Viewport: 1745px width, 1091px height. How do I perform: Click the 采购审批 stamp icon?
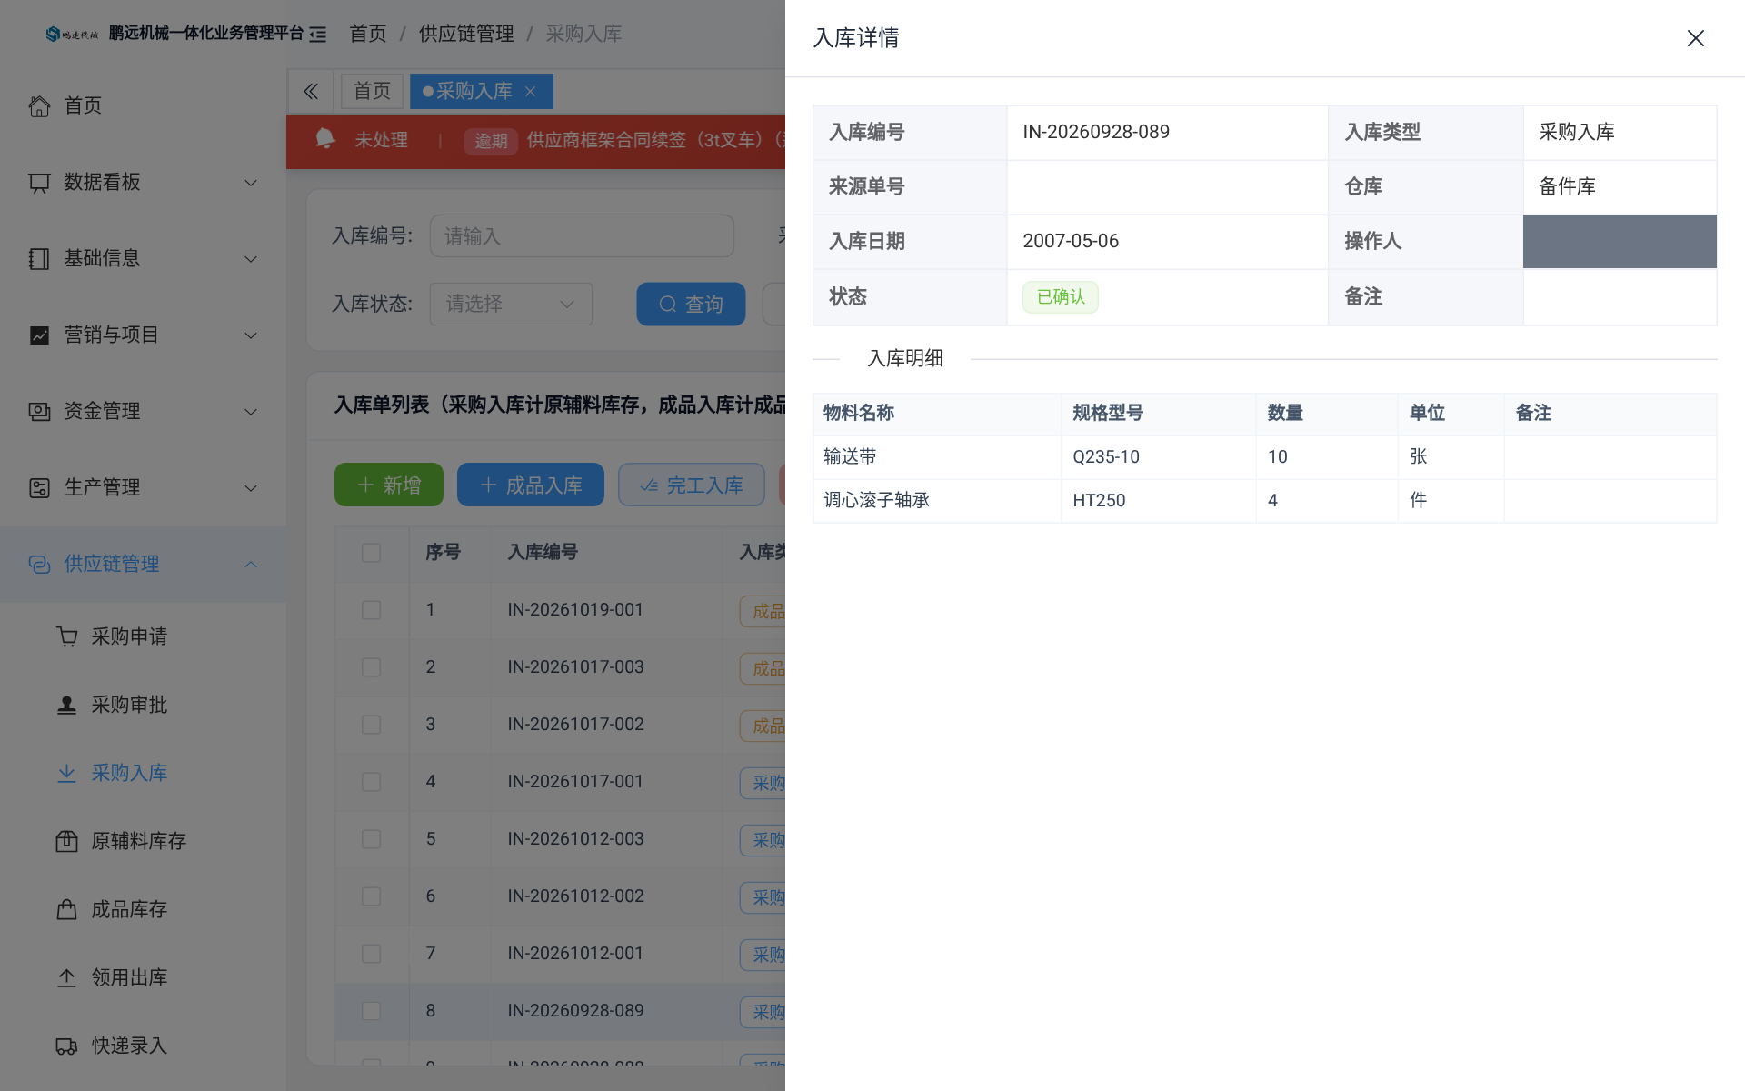pos(66,705)
